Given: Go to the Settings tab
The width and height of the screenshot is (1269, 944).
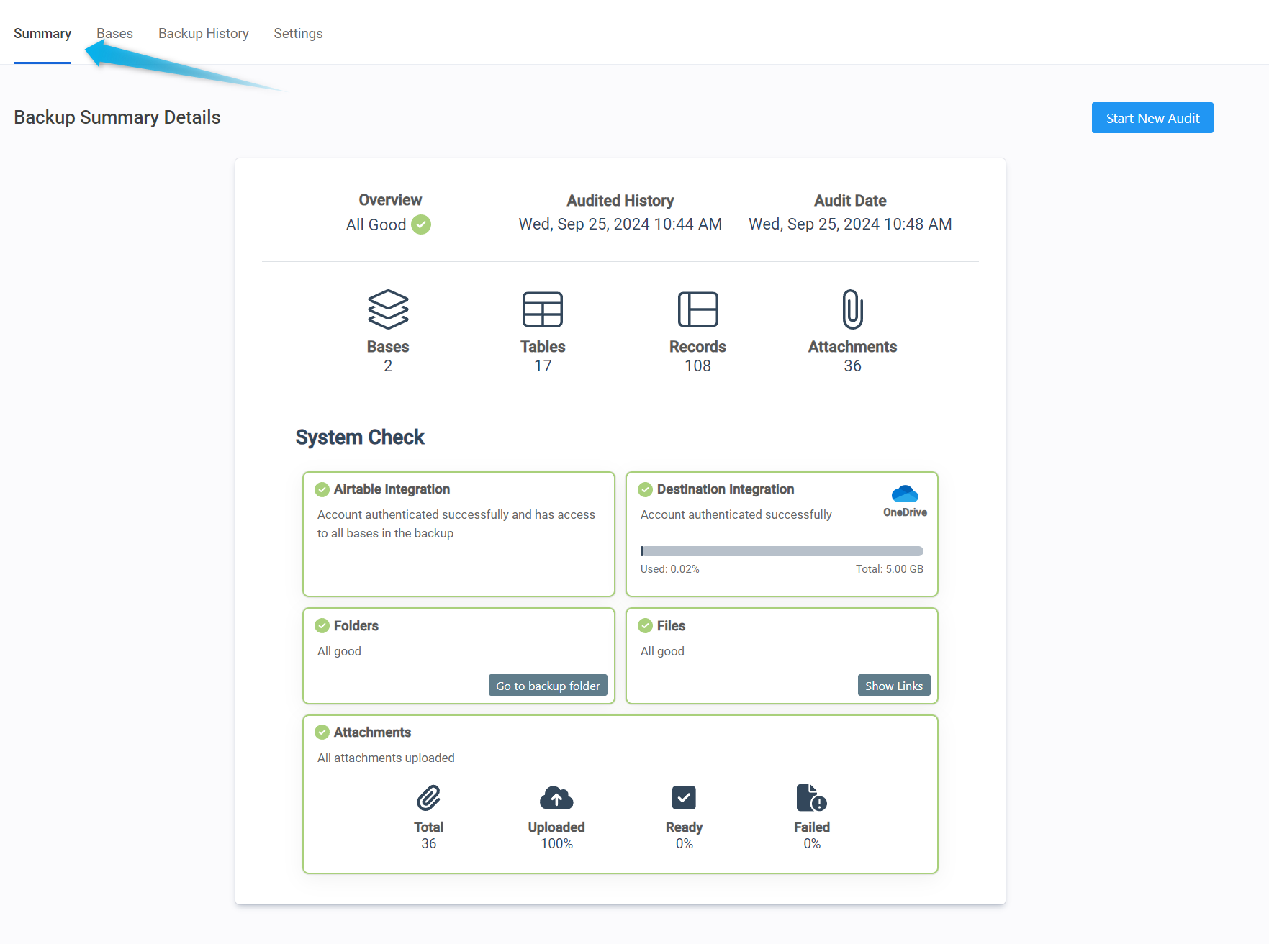Looking at the screenshot, I should 298,34.
